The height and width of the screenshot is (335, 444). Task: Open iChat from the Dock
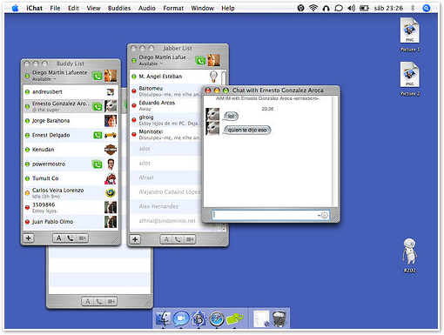click(x=181, y=318)
